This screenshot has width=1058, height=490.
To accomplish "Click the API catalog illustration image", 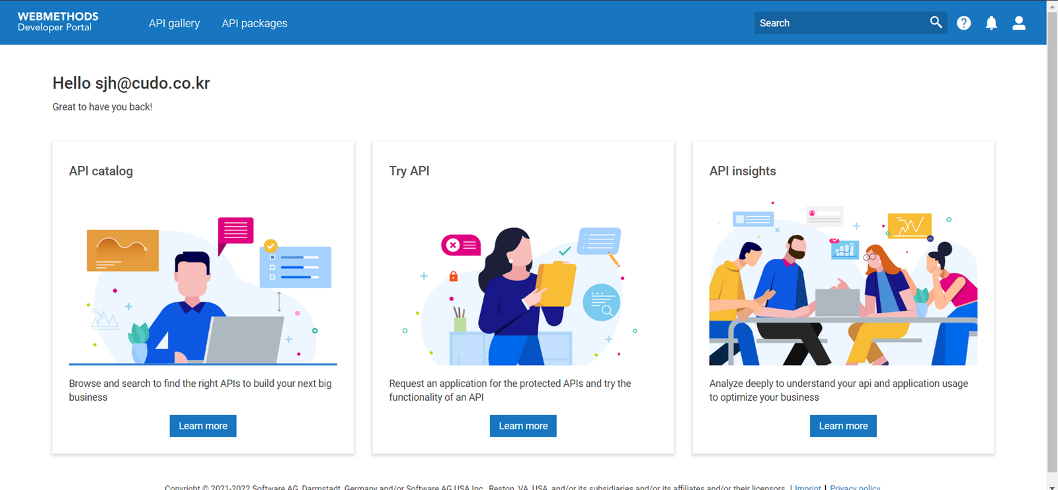I will coord(203,290).
